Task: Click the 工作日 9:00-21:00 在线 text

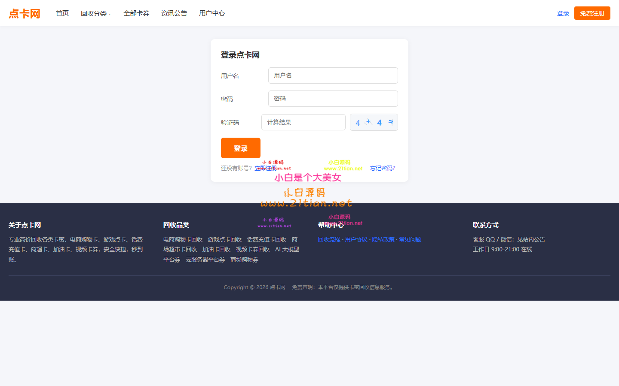Action: 503,249
